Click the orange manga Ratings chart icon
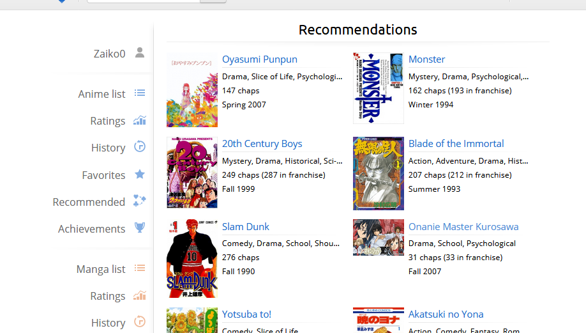586x333 pixels. click(140, 295)
